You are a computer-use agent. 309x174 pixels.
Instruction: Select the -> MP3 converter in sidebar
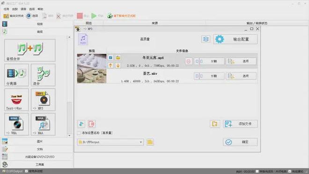pyautogui.click(x=43, y=100)
